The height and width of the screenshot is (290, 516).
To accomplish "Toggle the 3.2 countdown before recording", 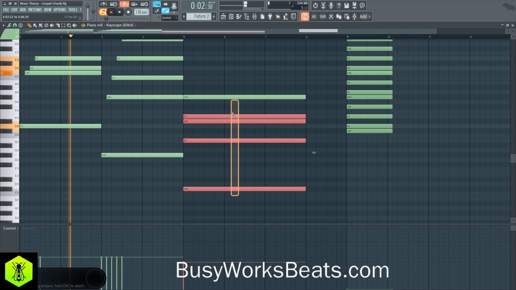I will point(124,4).
